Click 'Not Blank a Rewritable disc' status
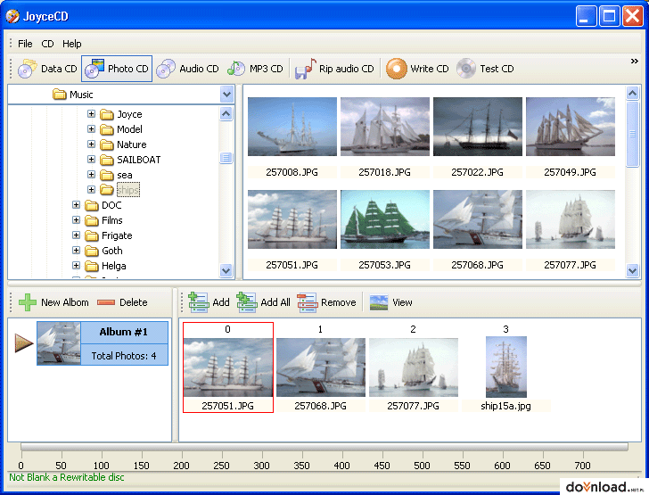 pos(67,477)
